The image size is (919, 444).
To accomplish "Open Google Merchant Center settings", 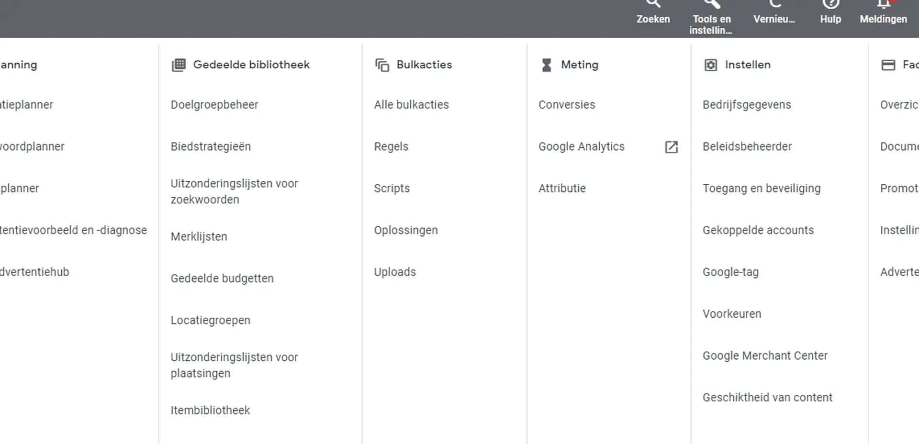I will click(x=765, y=355).
